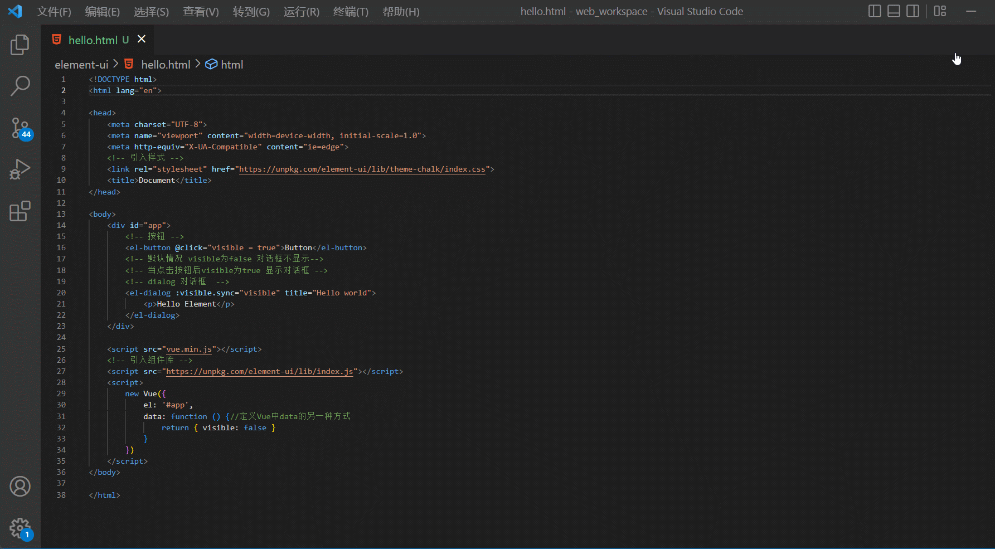The width and height of the screenshot is (995, 549).
Task: Open Customize Layout icon
Action: [940, 11]
